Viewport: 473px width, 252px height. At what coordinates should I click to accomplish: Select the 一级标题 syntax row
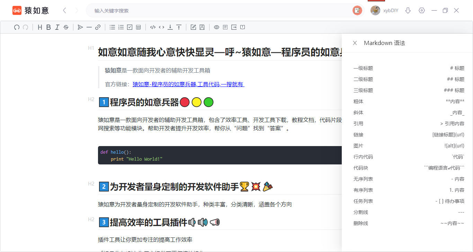(x=409, y=68)
